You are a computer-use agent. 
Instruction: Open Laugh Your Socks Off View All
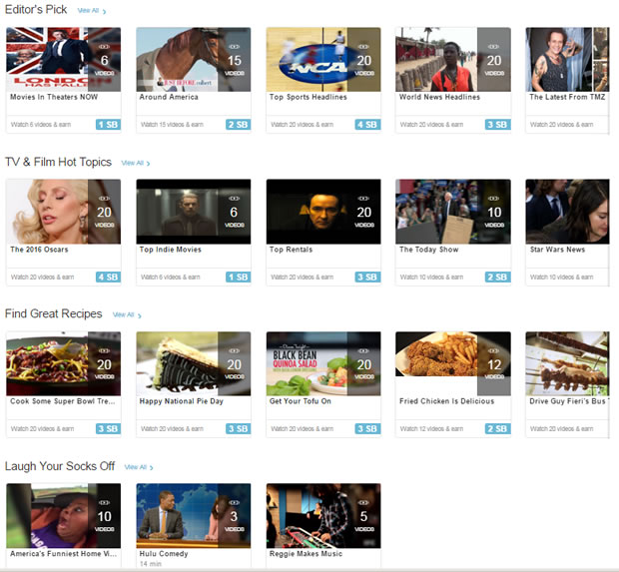click(x=139, y=467)
